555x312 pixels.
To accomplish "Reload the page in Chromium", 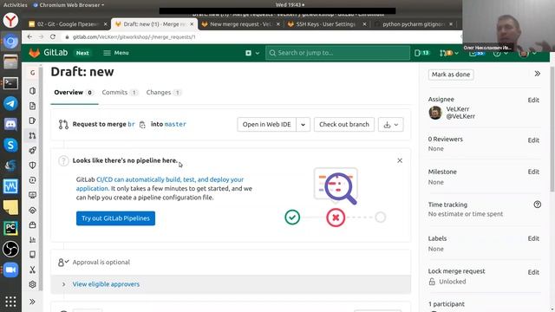I will click(53, 36).
